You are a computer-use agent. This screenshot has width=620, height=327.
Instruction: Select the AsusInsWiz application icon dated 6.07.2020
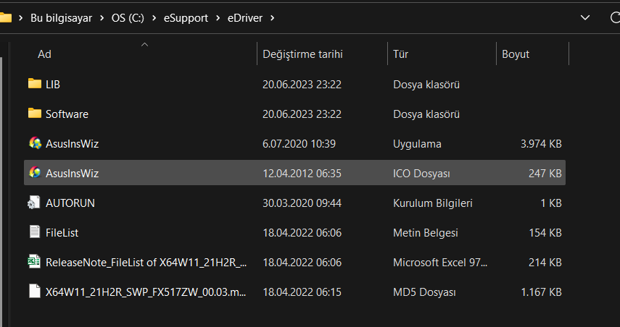(x=35, y=143)
